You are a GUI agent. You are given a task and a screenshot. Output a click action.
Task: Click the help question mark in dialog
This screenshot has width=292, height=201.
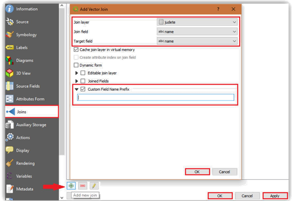tap(218, 9)
